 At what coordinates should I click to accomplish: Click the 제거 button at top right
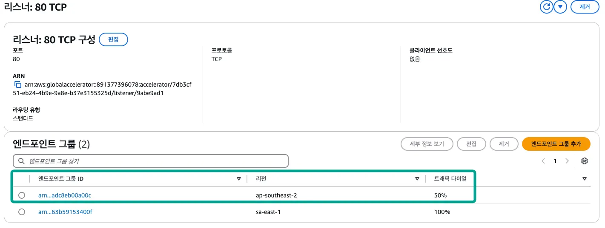coord(585,7)
